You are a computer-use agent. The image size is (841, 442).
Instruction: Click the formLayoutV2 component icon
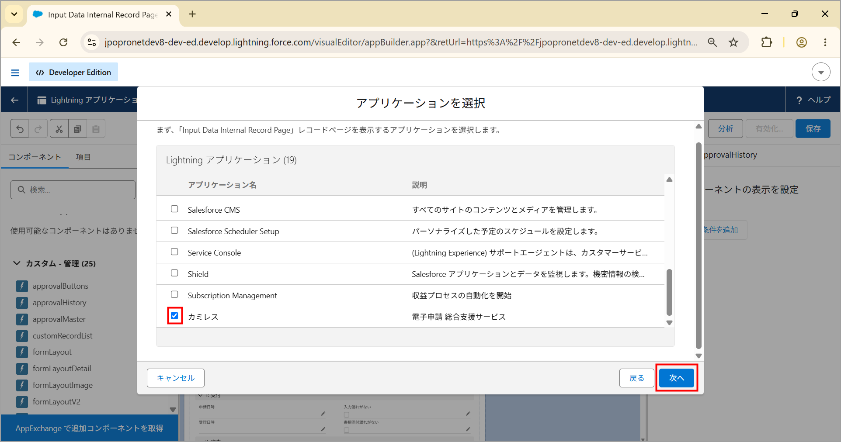pyautogui.click(x=22, y=402)
